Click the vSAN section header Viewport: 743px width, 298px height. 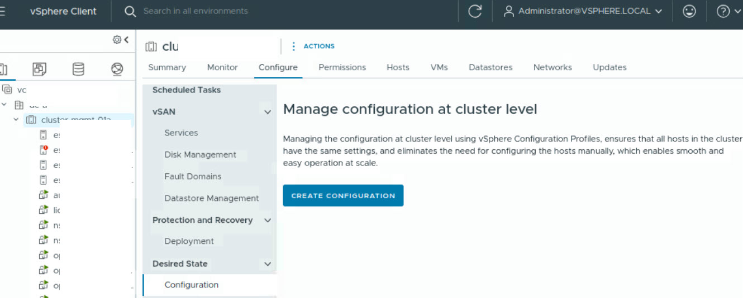point(164,111)
